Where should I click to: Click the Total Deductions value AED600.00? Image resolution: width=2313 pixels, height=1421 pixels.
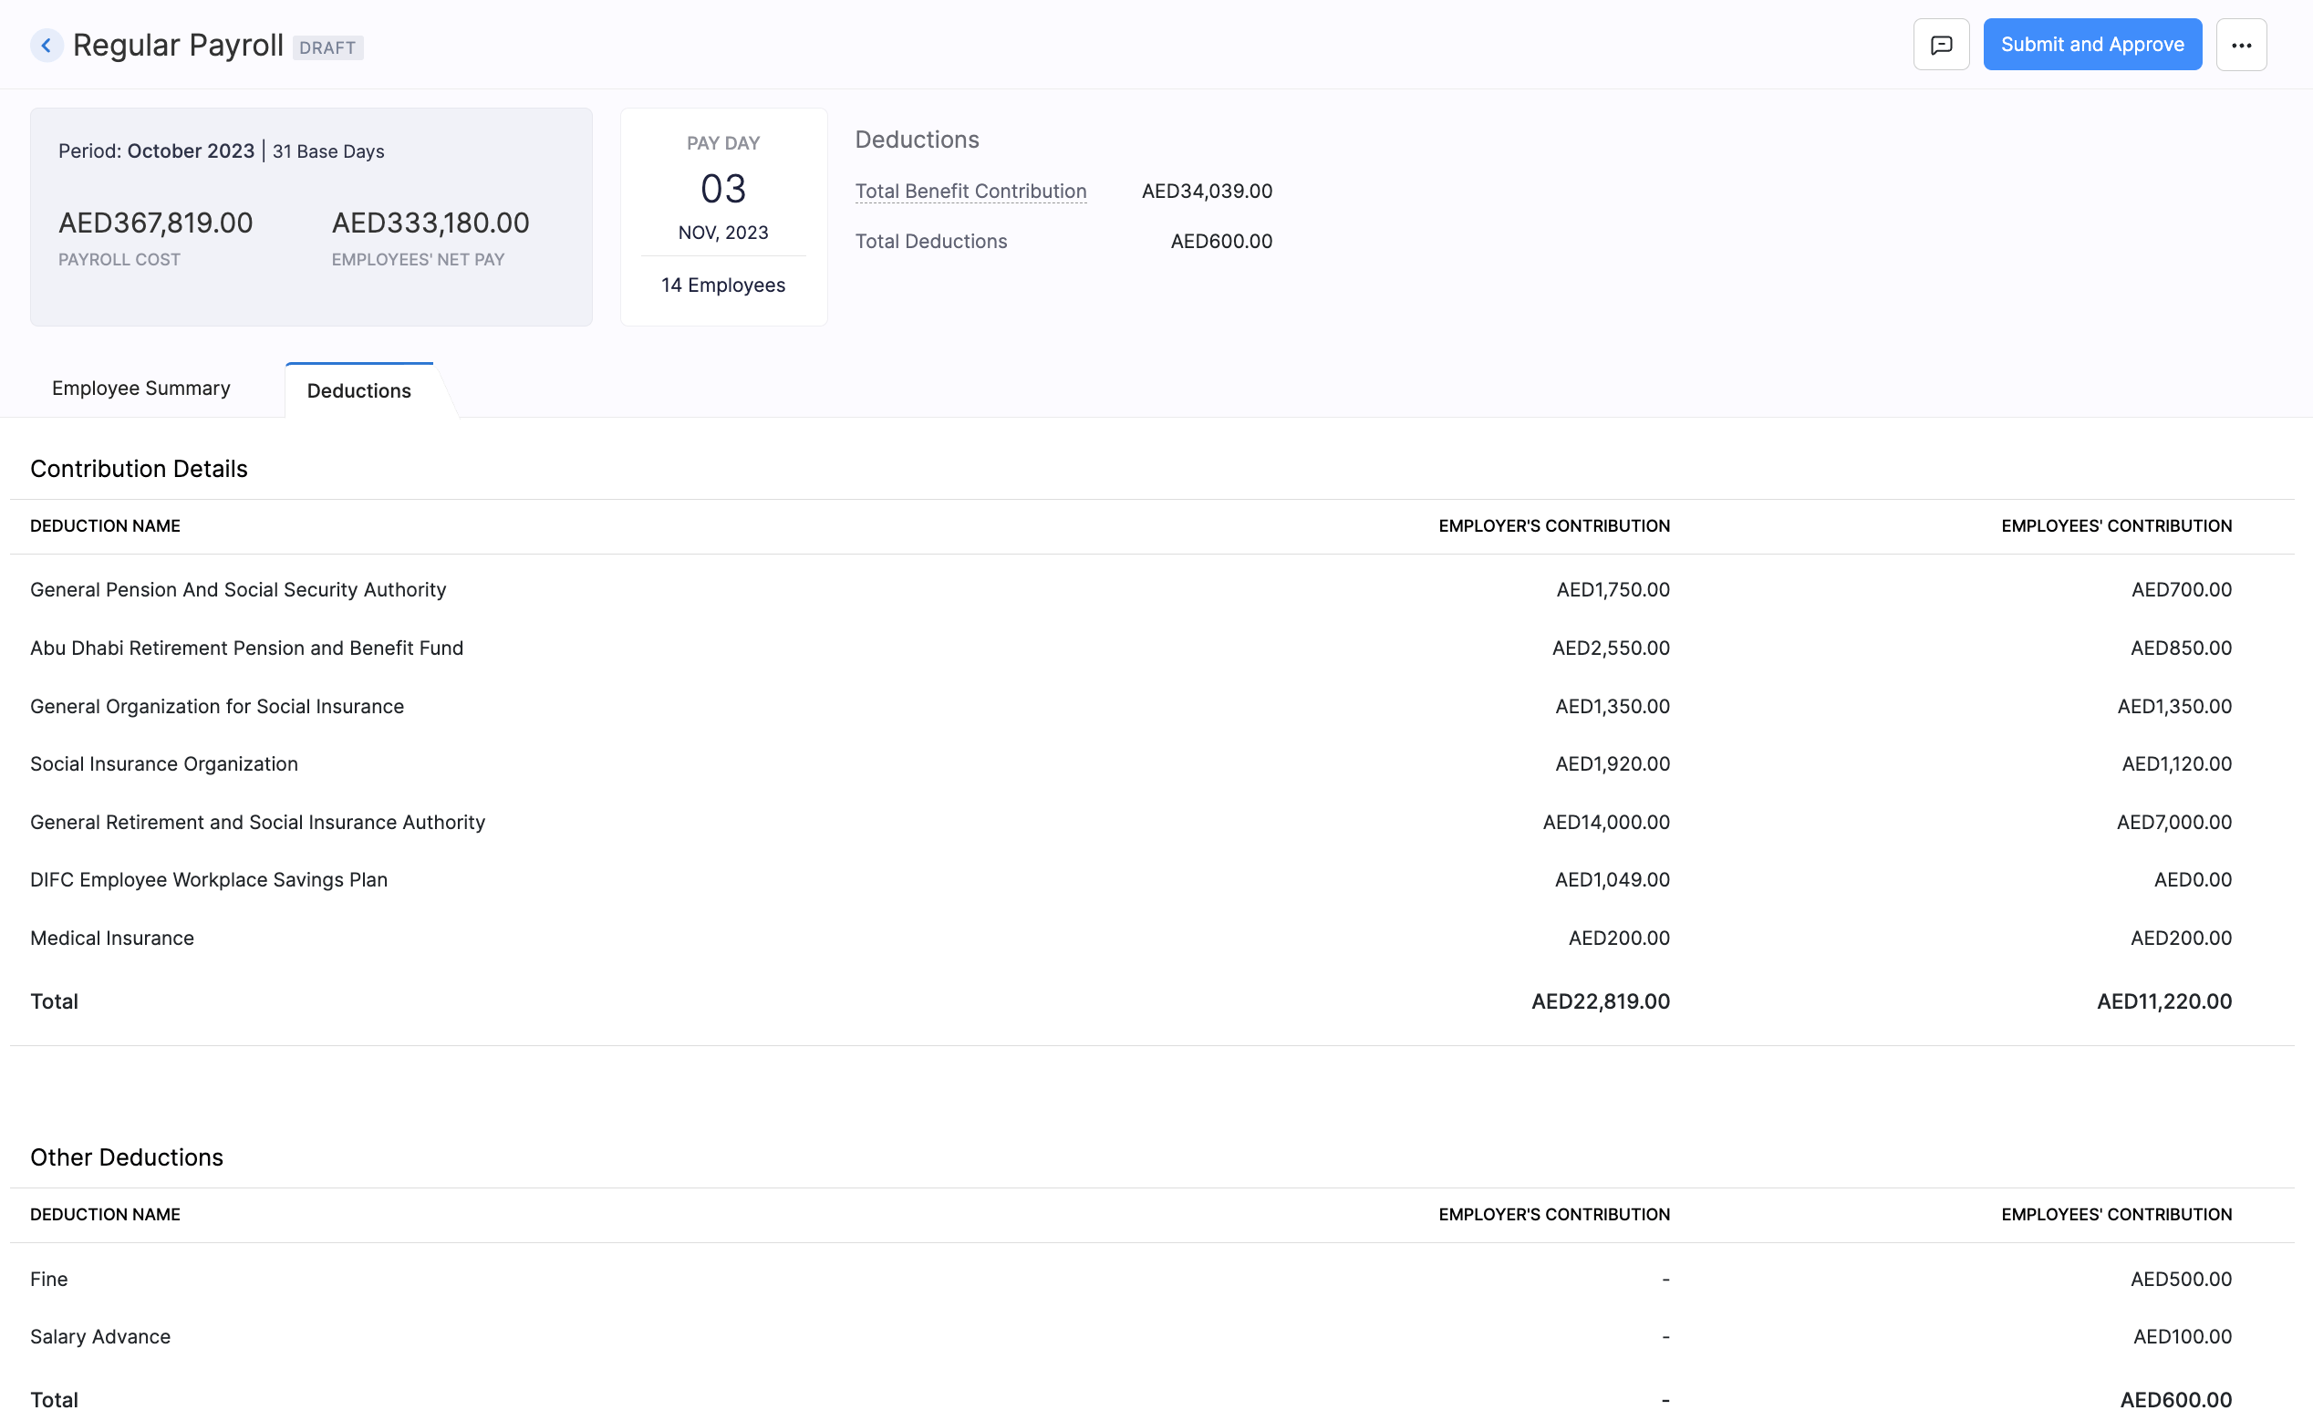click(x=1220, y=241)
